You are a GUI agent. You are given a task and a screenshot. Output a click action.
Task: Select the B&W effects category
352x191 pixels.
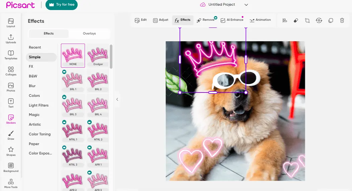[x=33, y=76]
